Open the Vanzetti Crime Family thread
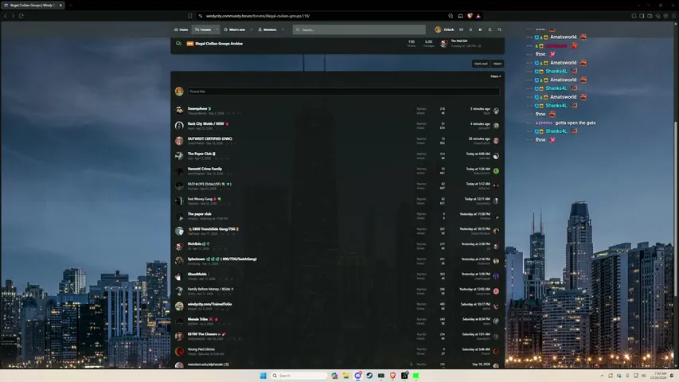Viewport: 679px width, 382px height. pyautogui.click(x=205, y=169)
